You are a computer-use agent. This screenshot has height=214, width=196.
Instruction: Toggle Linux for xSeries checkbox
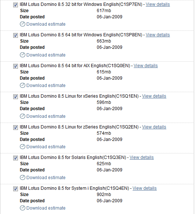coord(15,97)
